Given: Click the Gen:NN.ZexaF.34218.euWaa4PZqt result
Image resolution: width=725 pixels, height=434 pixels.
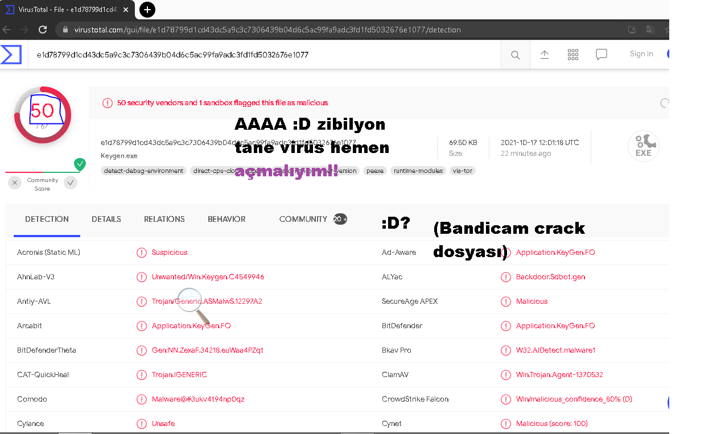Looking at the screenshot, I should (x=208, y=350).
